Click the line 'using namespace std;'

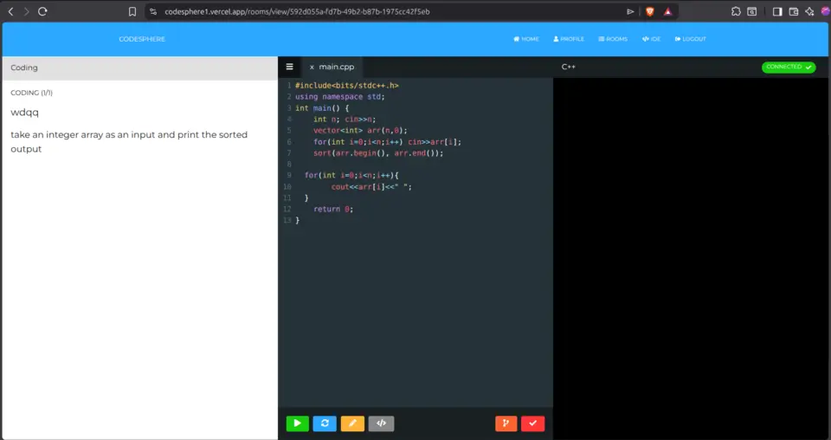(x=339, y=96)
